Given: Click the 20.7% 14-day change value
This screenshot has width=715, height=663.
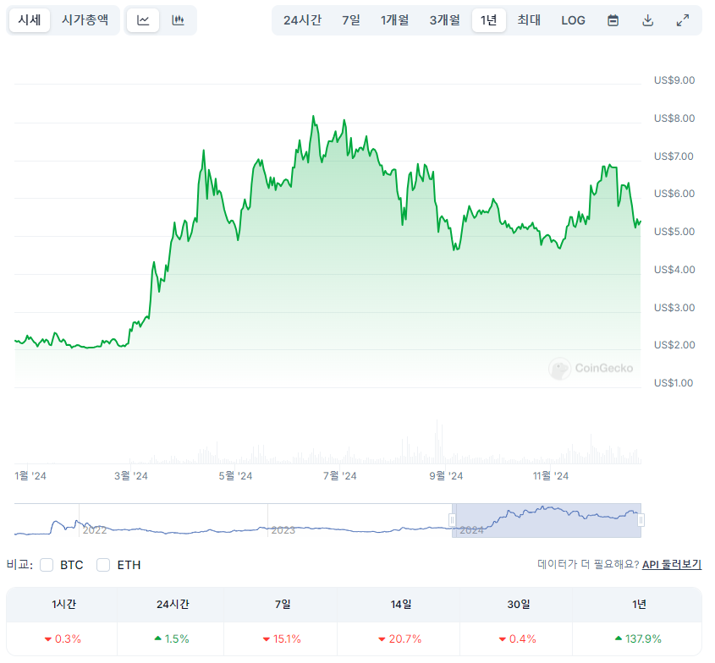Looking at the screenshot, I should pyautogui.click(x=400, y=639).
